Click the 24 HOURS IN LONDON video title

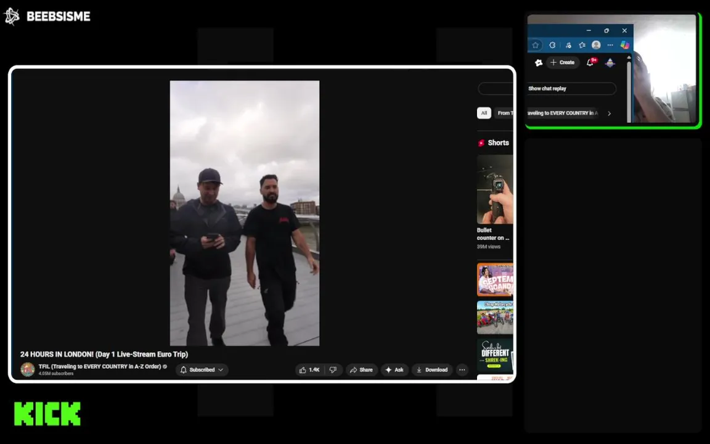104,355
